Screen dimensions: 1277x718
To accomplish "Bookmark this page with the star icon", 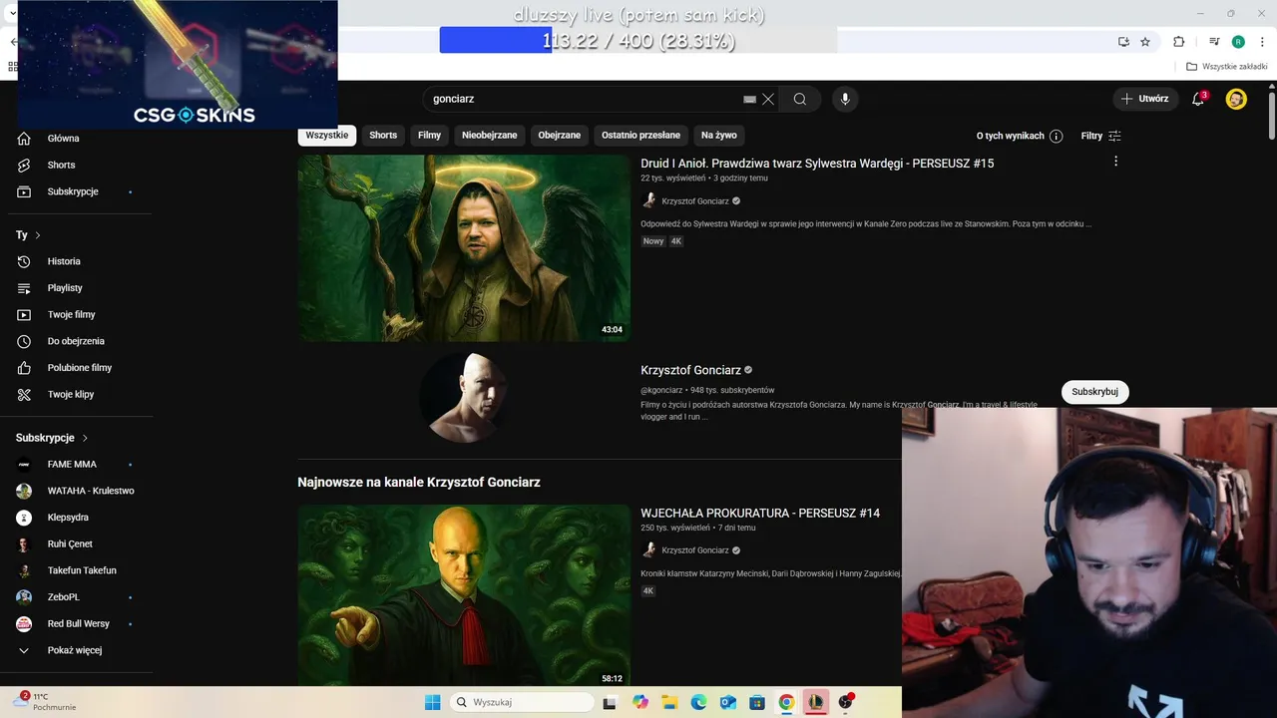I will [x=1145, y=42].
